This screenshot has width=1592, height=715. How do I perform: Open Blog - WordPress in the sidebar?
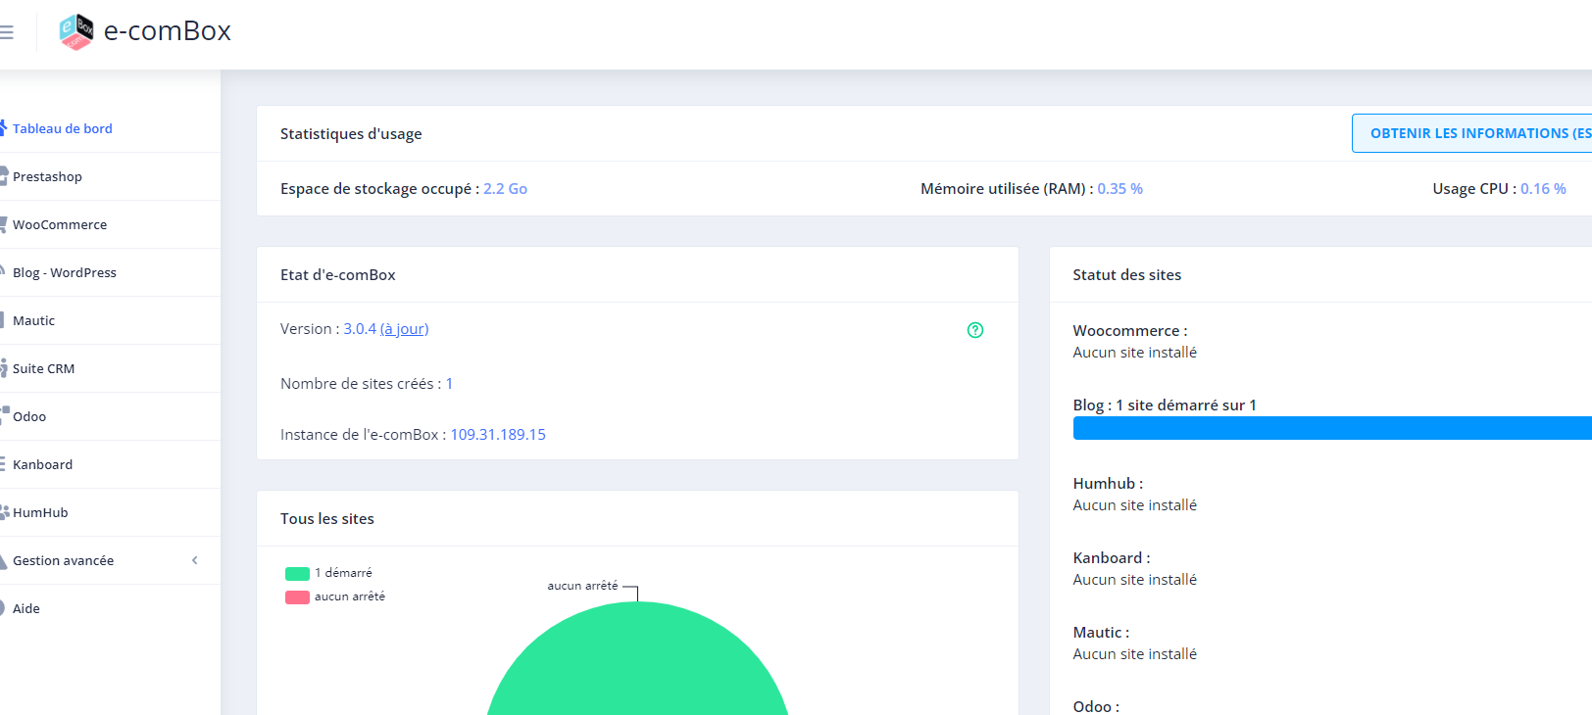(65, 272)
